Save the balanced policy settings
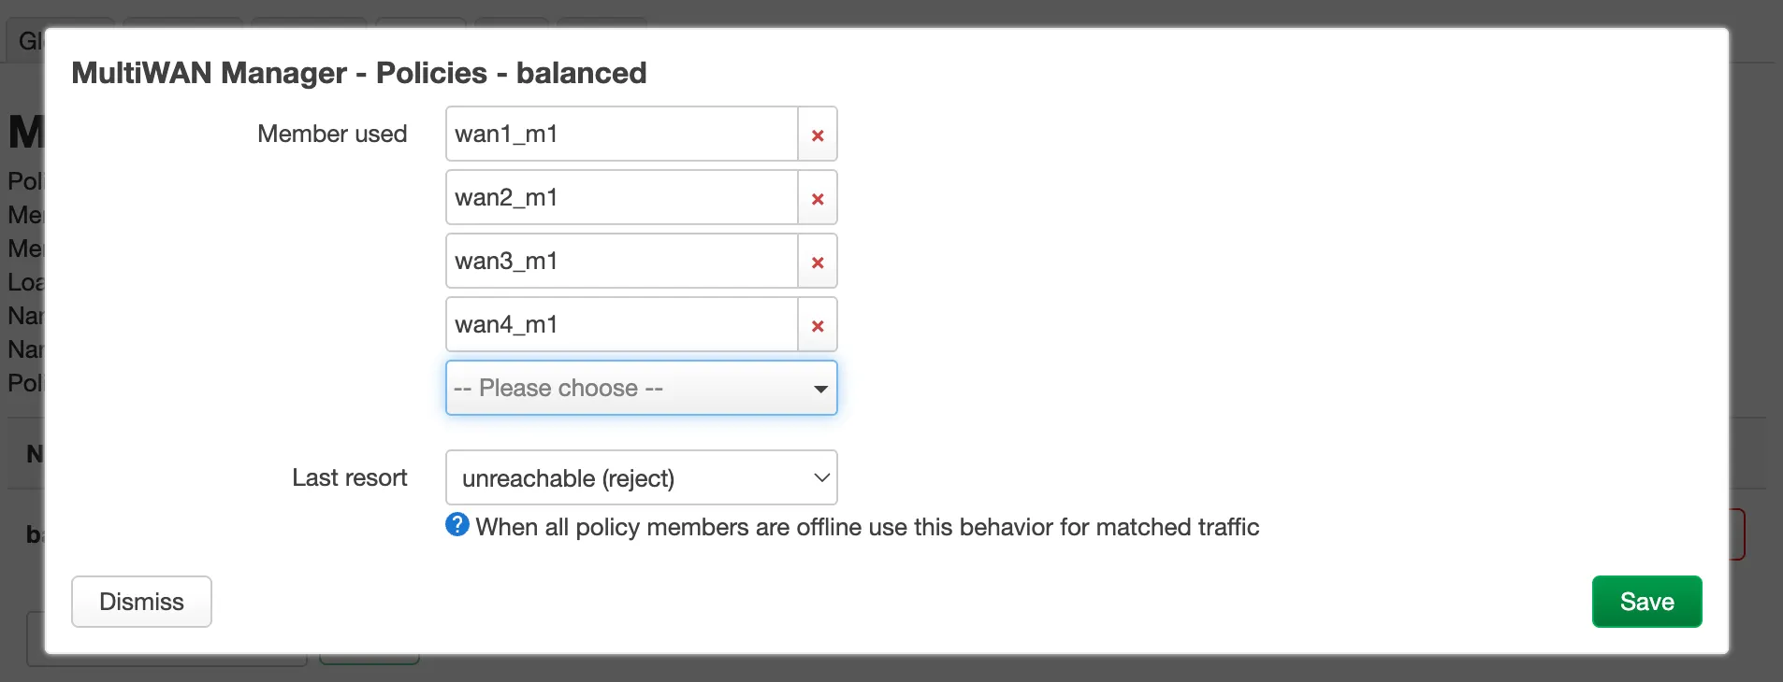 coord(1646,602)
